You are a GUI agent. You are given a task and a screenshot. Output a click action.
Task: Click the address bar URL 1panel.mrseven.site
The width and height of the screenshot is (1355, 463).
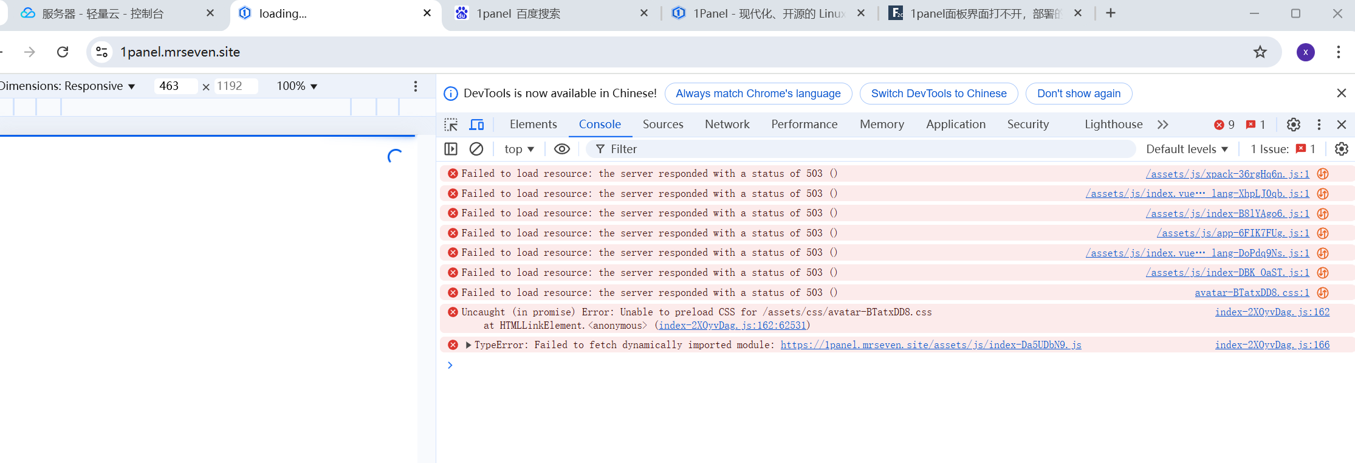click(x=180, y=52)
